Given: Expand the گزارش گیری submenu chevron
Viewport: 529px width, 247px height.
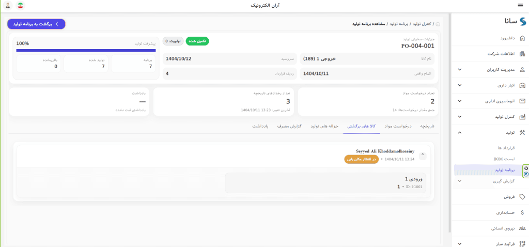Looking at the screenshot, I should [x=459, y=181].
